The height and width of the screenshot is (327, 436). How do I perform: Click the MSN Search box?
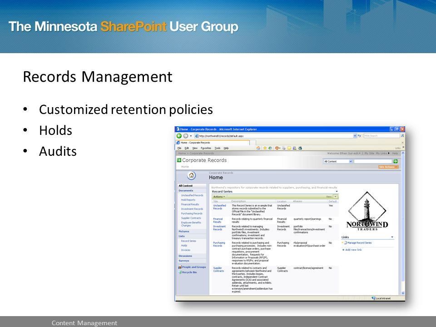(381, 136)
